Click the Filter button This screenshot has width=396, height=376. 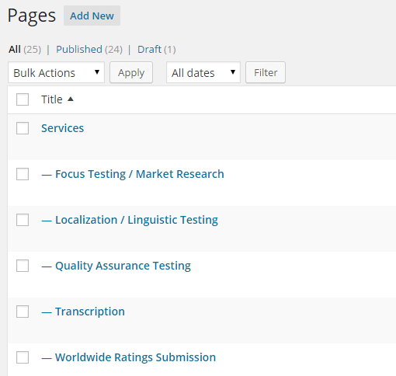(266, 72)
